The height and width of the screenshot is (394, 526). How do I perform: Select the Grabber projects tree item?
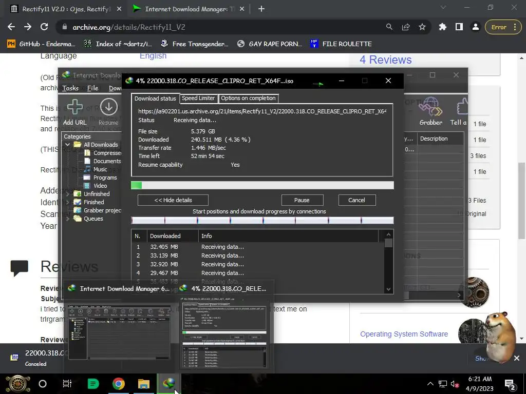pyautogui.click(x=98, y=210)
